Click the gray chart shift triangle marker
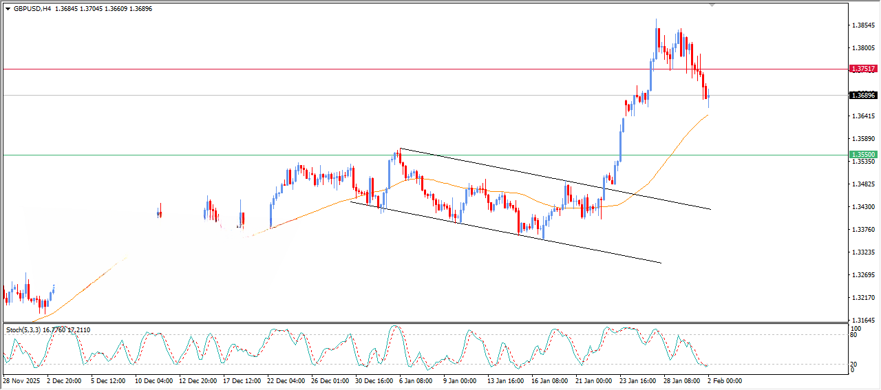 (x=712, y=5)
